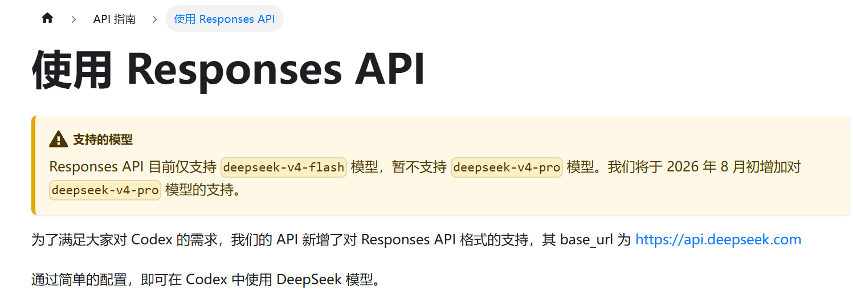Click the 支持的模型 notice title
The image size is (853, 295).
(x=103, y=140)
